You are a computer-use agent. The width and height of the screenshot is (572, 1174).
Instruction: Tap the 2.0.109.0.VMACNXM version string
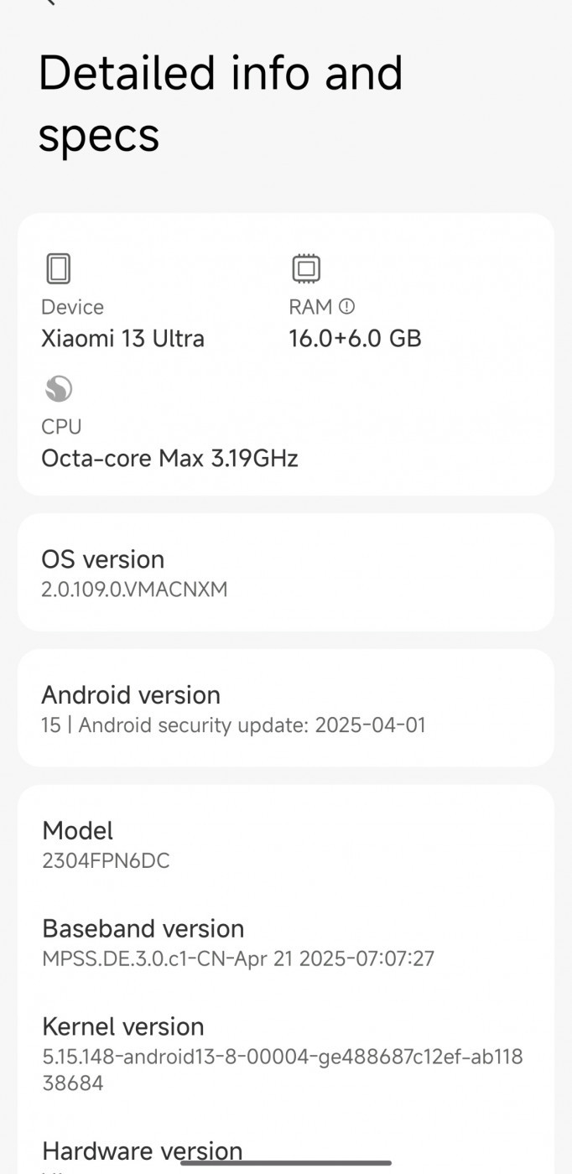[134, 590]
